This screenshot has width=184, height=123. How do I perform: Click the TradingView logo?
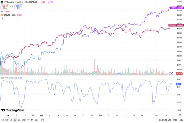pos(12,110)
